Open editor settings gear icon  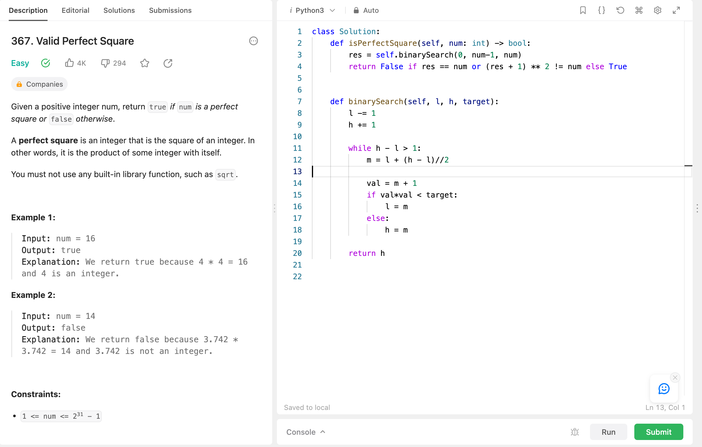[657, 11]
